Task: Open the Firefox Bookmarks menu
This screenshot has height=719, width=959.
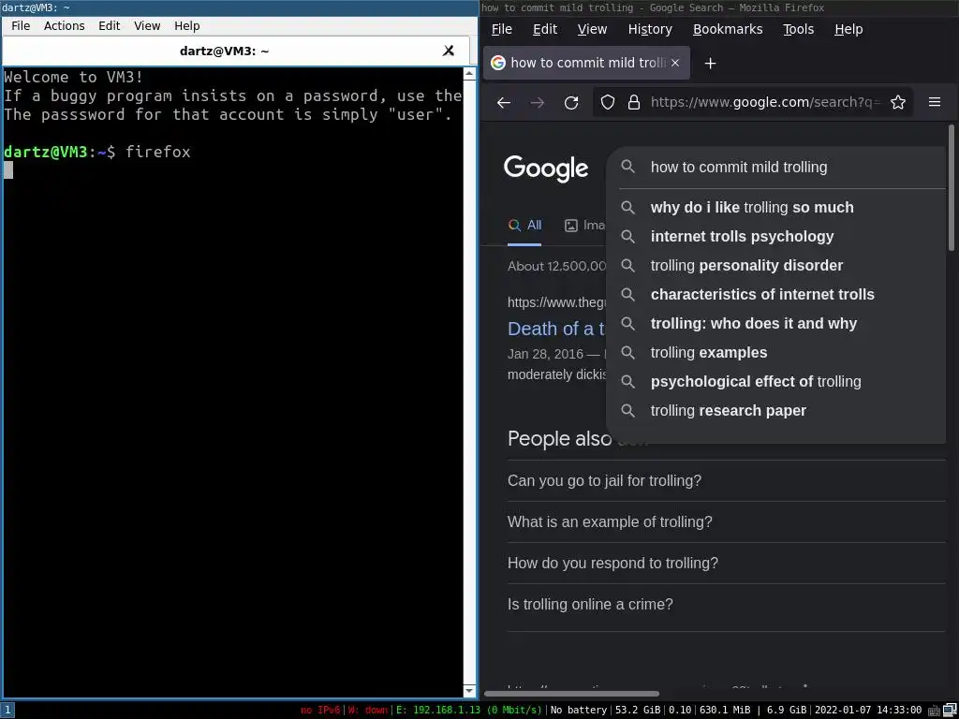Action: pos(728,29)
